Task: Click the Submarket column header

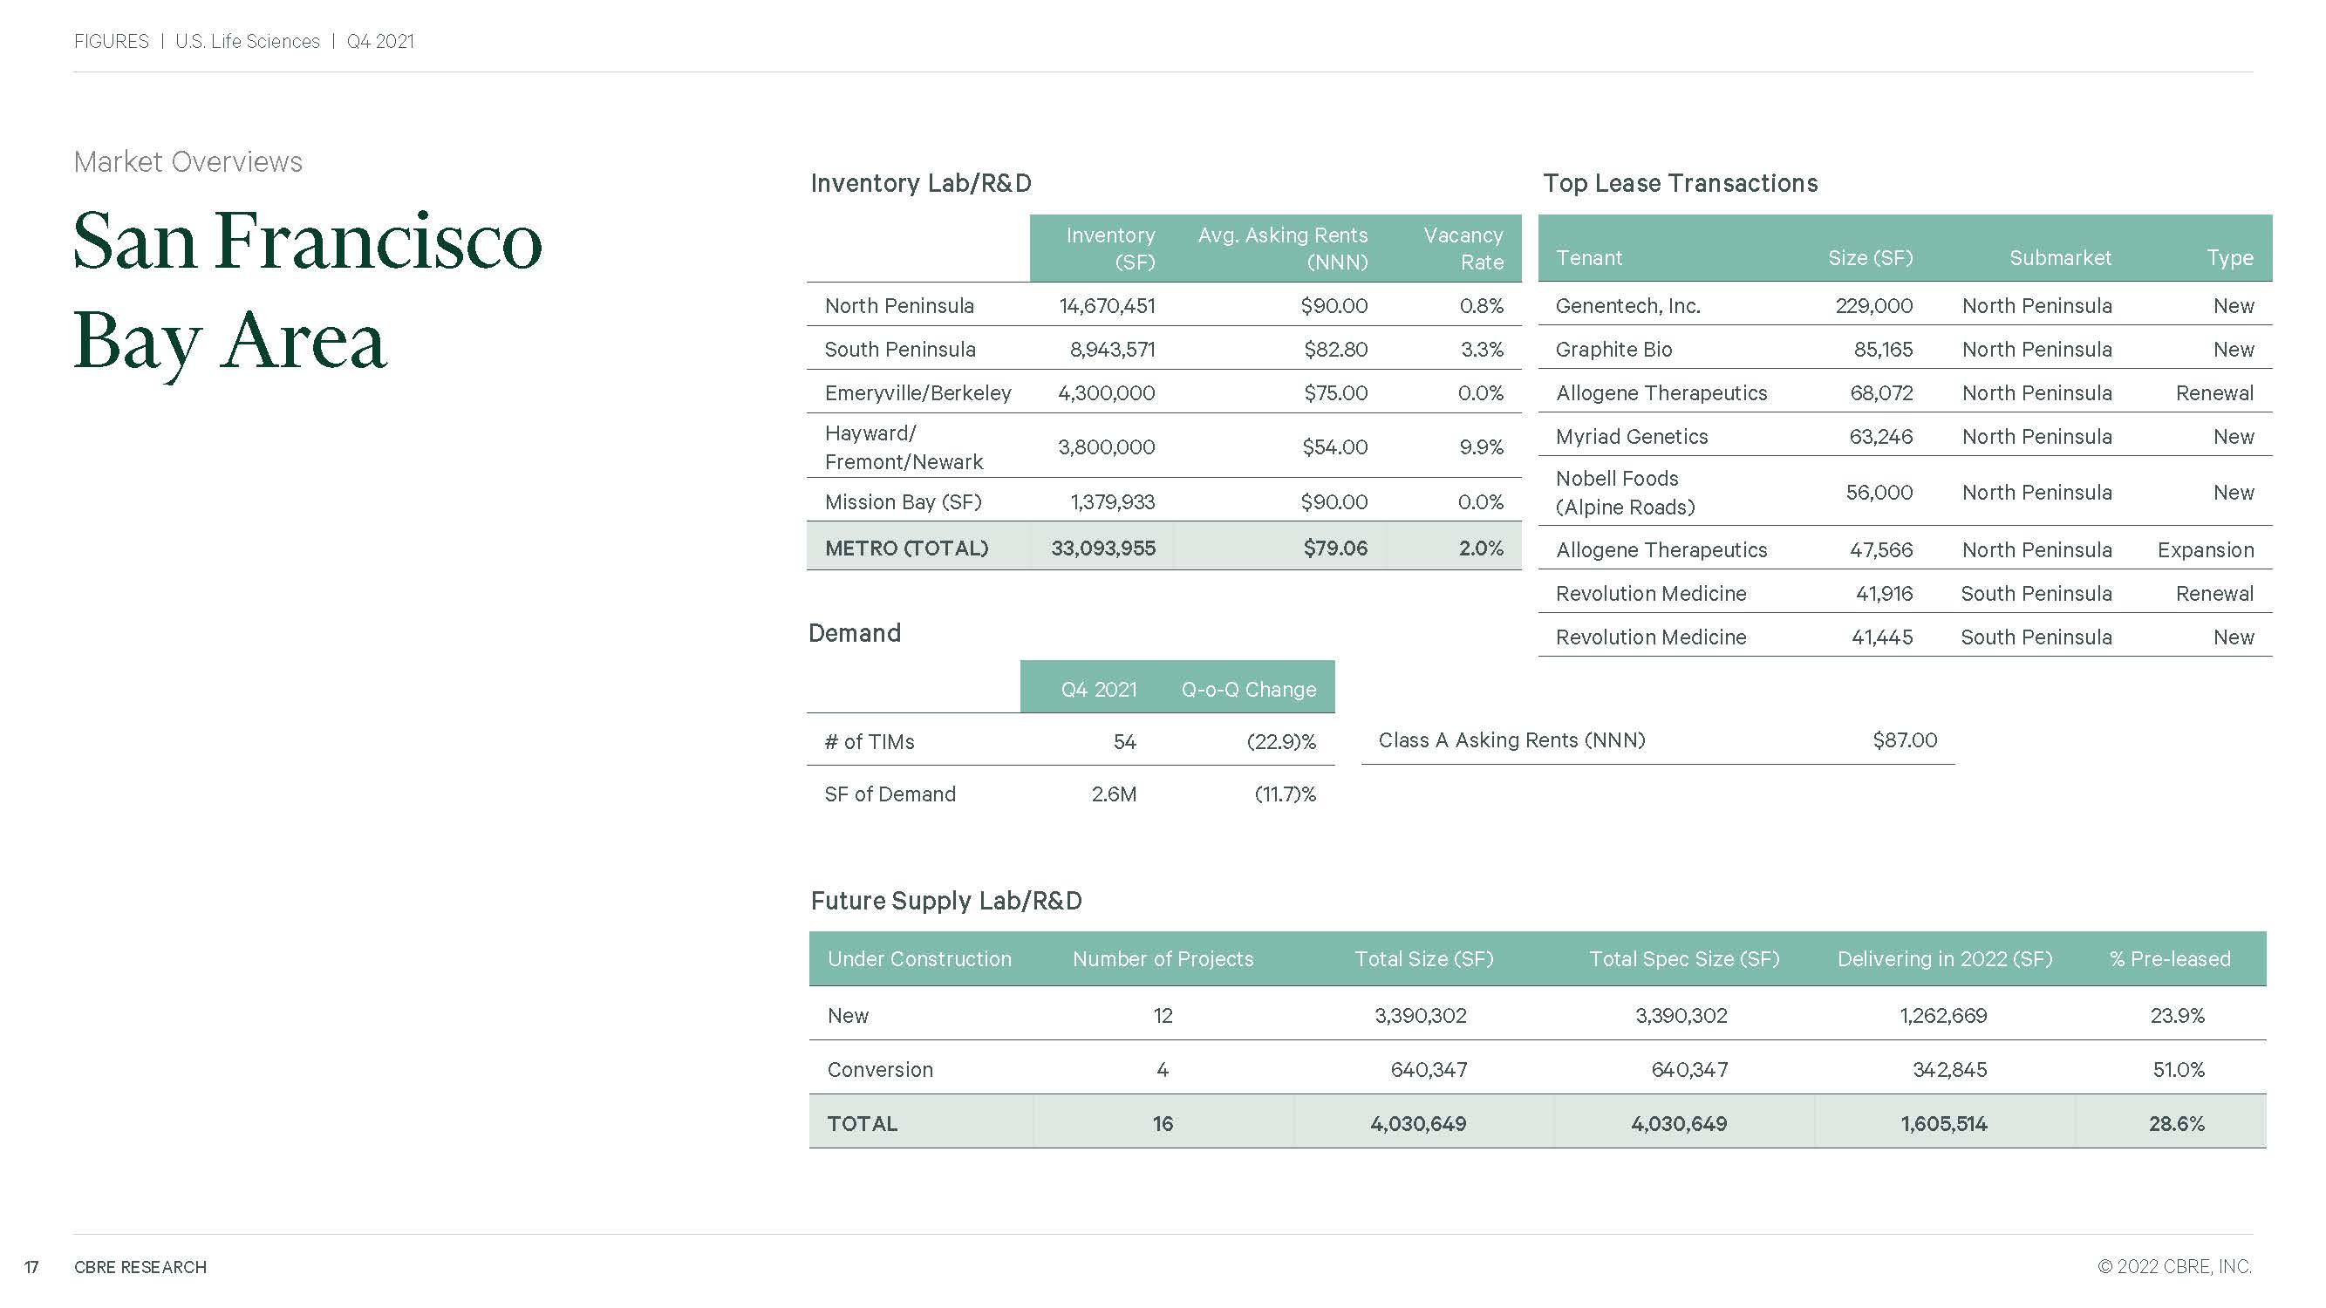Action: [2060, 258]
